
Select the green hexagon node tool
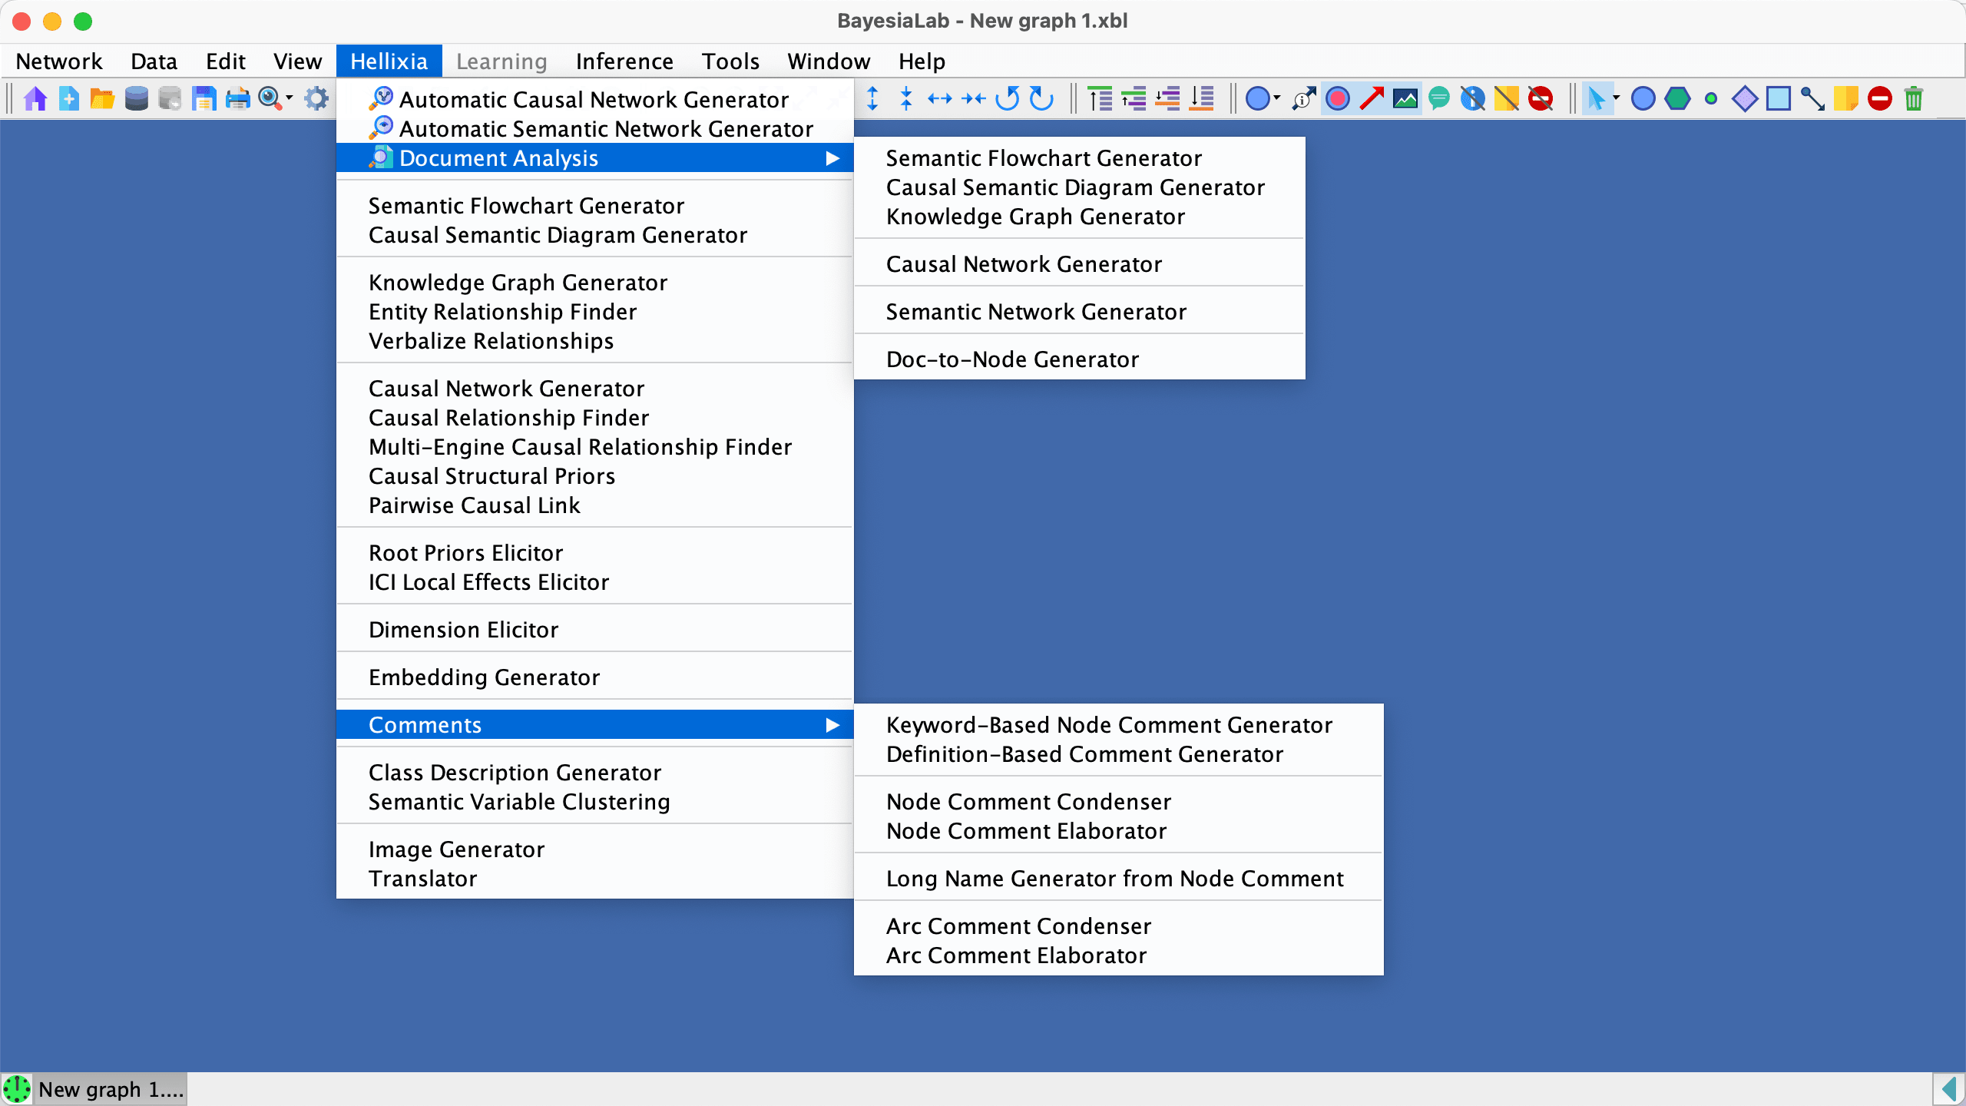tap(1677, 98)
